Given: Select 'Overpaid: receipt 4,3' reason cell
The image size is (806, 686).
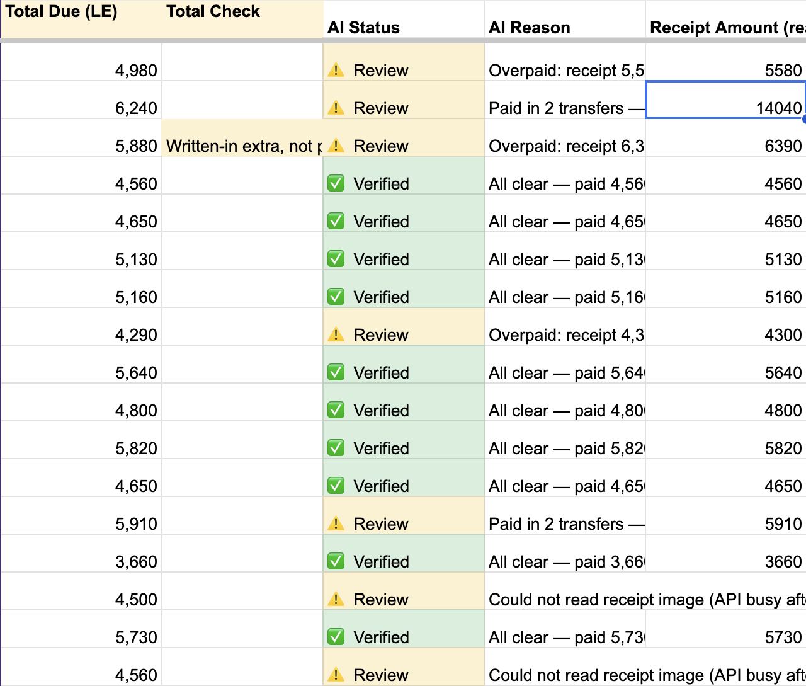Looking at the screenshot, I should point(565,327).
